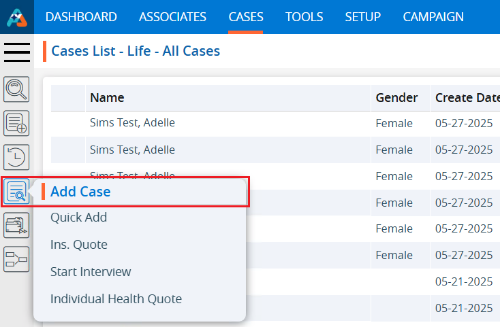
Task: Click the highlighted document search sidebar icon
Action: (17, 192)
